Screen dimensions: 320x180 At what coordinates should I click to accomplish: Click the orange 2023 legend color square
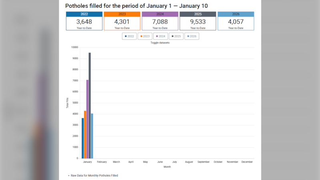point(141,36)
